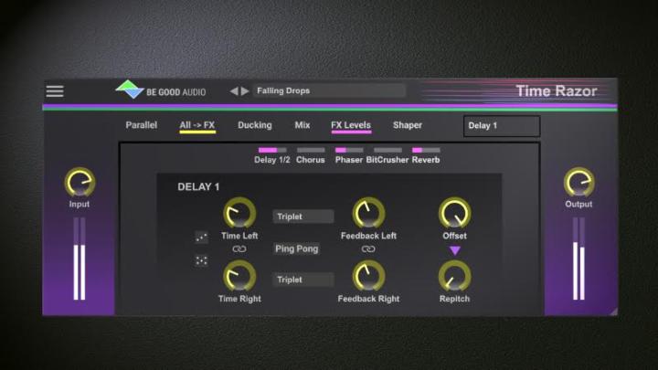Click the Be Good Audio logo
The width and height of the screenshot is (658, 370).
pos(161,90)
